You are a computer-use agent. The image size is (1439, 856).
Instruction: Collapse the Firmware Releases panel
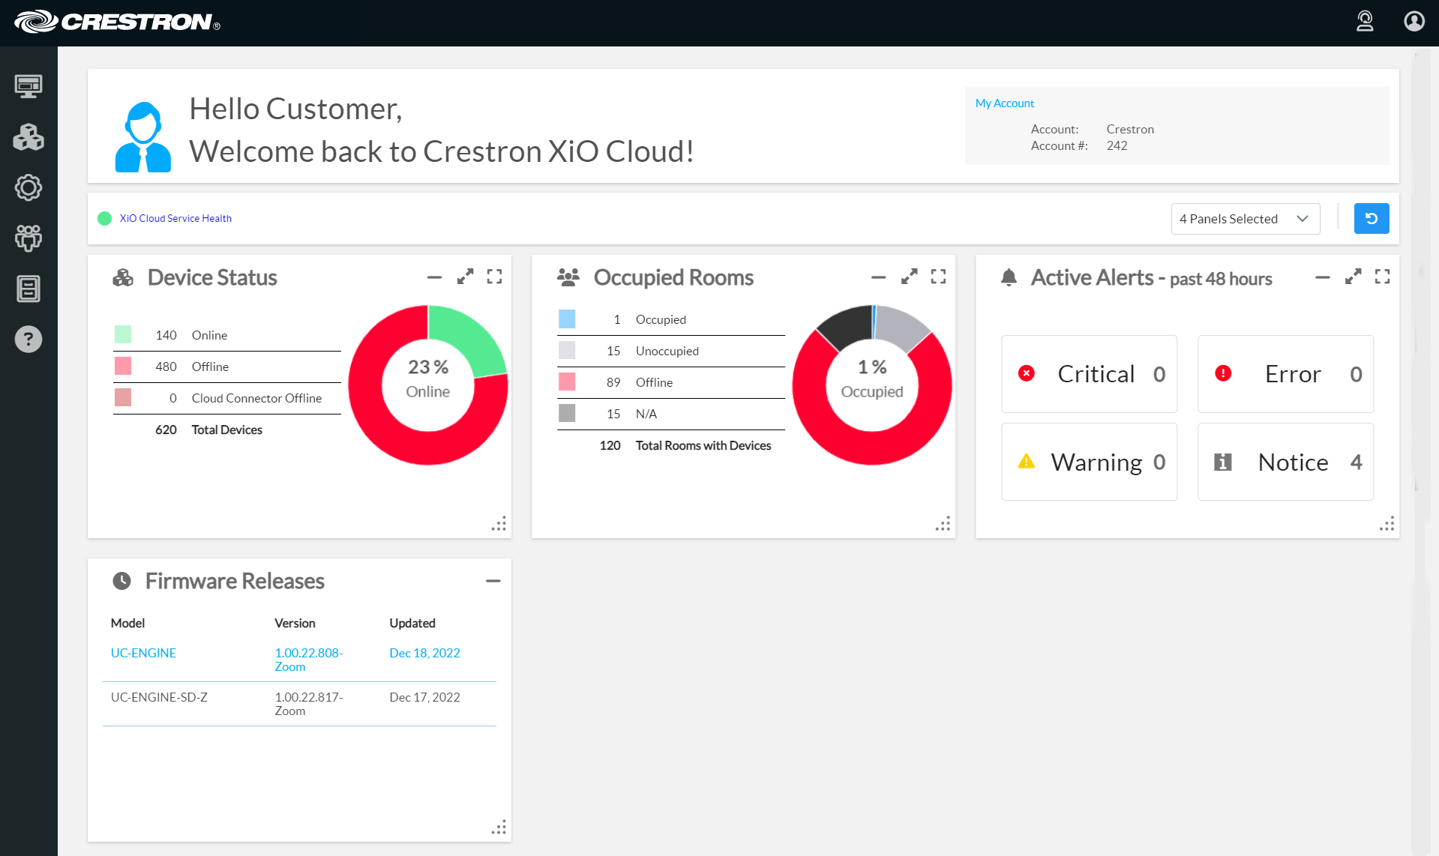(x=493, y=581)
